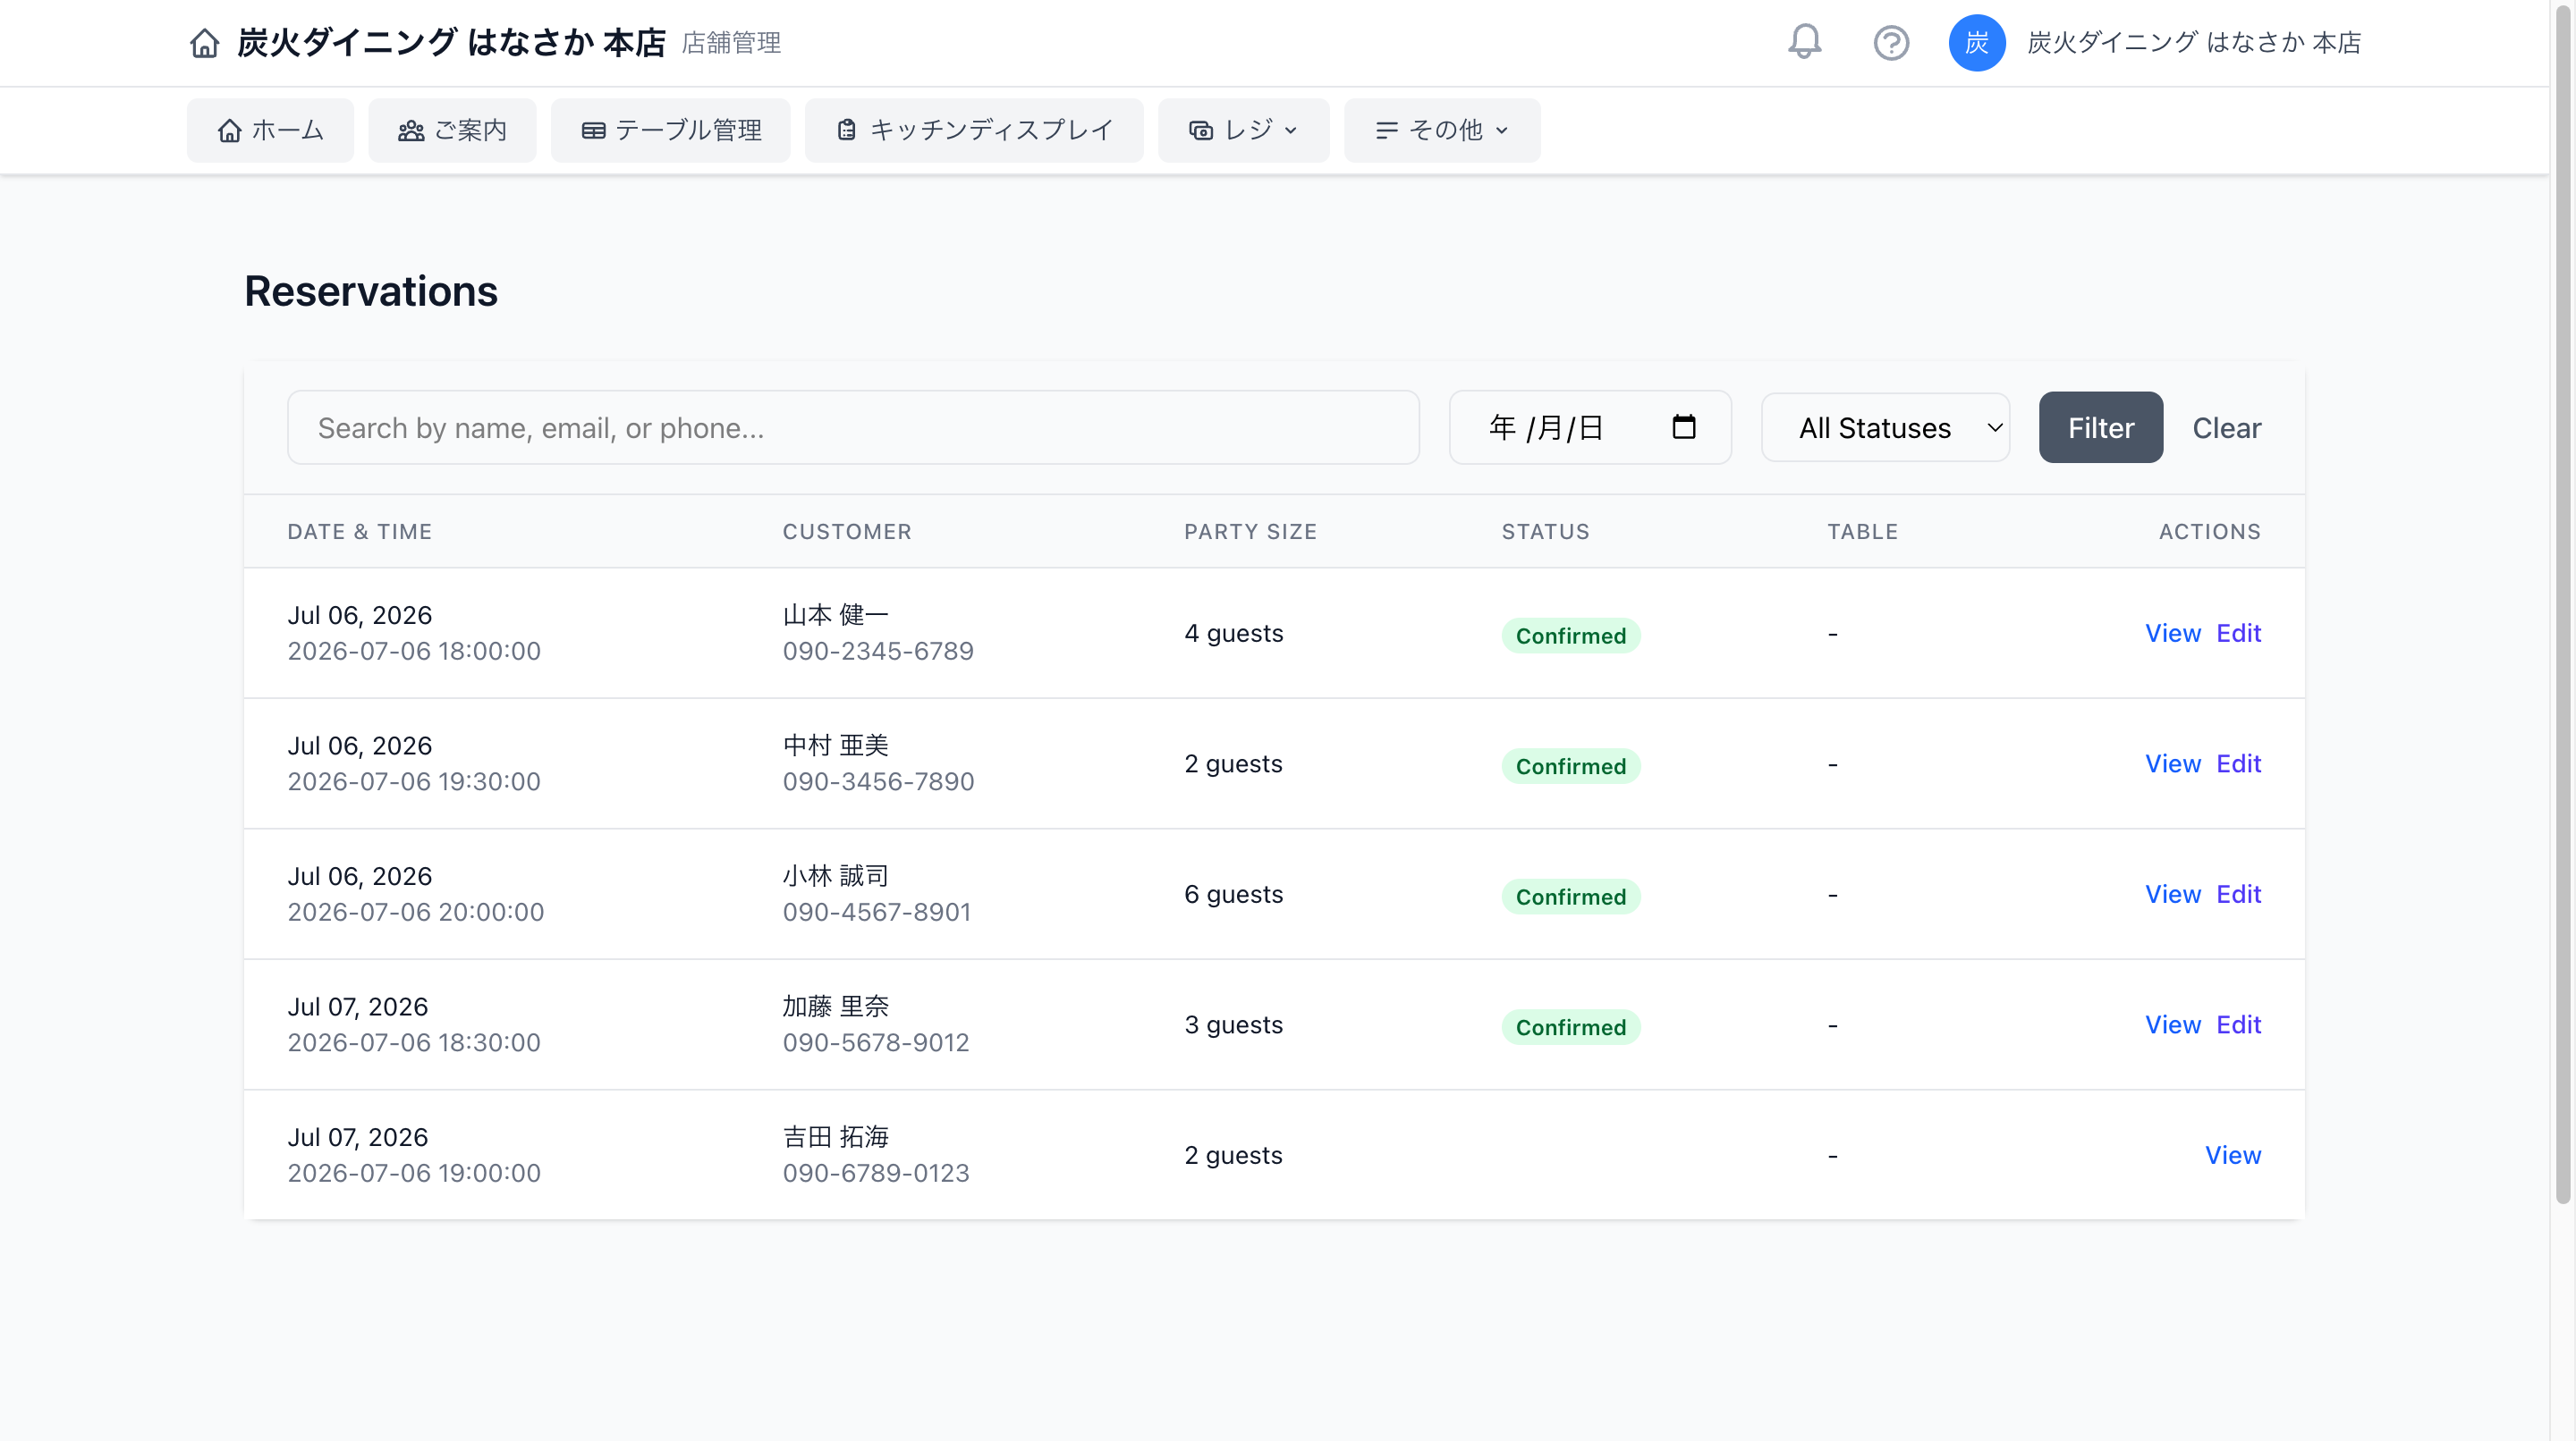Click the STATUS column header
The width and height of the screenshot is (2576, 1441).
click(x=1545, y=532)
